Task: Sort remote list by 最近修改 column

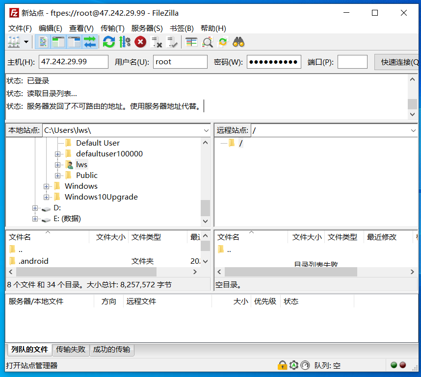Action: (382, 237)
